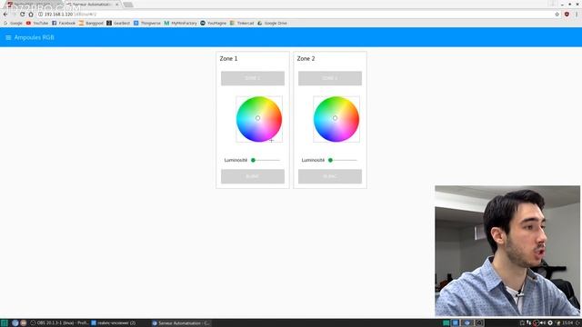The image size is (582, 327).
Task: Open the YouMagine bookmark
Action: (214, 23)
